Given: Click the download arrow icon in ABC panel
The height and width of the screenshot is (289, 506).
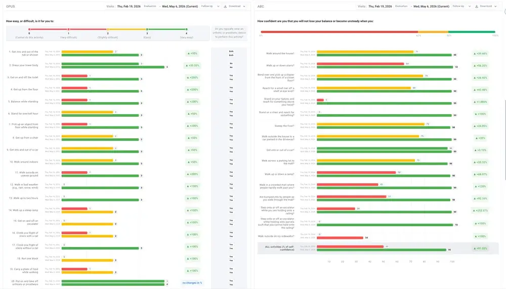Looking at the screenshot, I should [x=477, y=7].
